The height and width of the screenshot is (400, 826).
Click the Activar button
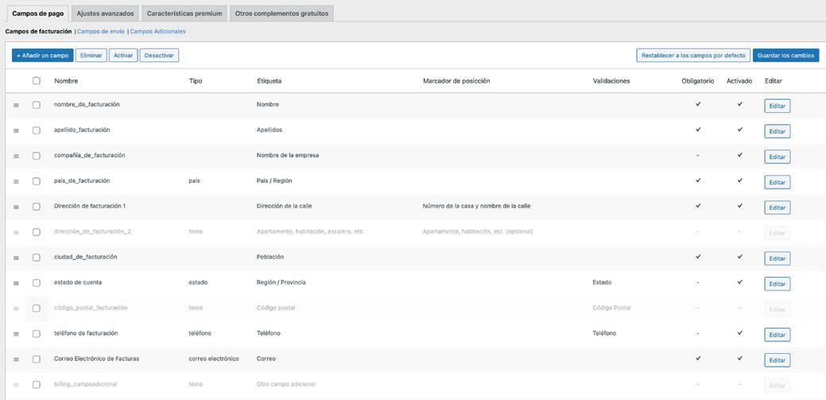point(123,56)
